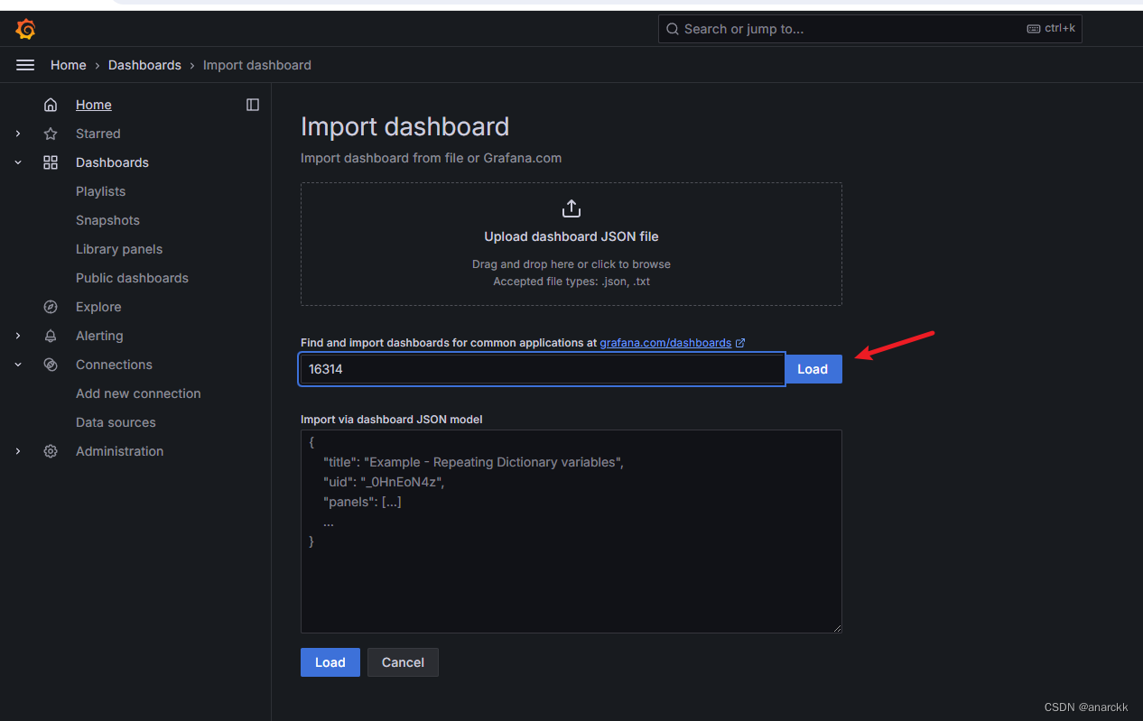Dock or undock the sidebar menu icon
Screen dimensions: 1143x721
click(x=253, y=105)
